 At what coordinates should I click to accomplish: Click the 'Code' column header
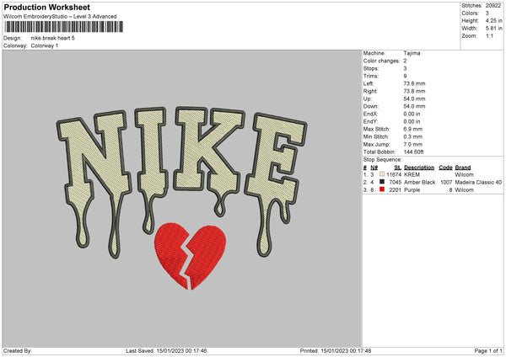click(445, 168)
